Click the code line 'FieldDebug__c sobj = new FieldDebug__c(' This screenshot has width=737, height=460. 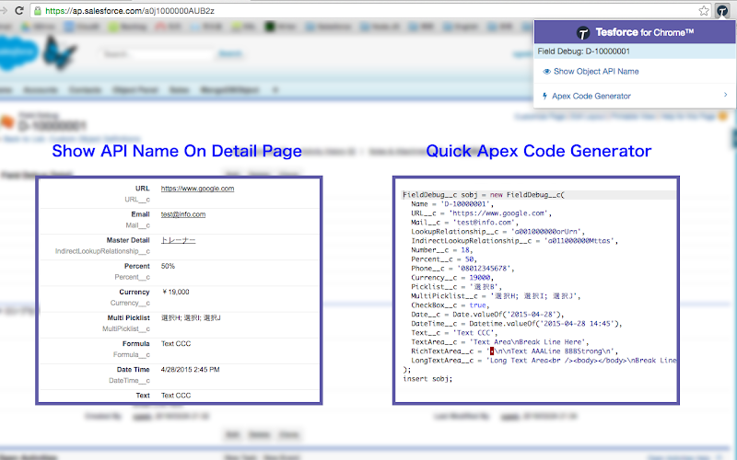(484, 195)
